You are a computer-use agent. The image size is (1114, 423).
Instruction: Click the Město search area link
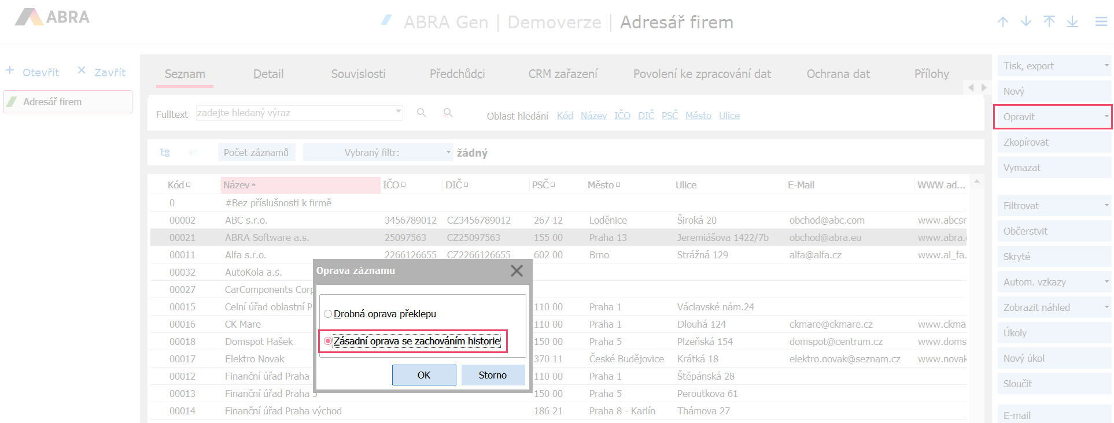698,116
